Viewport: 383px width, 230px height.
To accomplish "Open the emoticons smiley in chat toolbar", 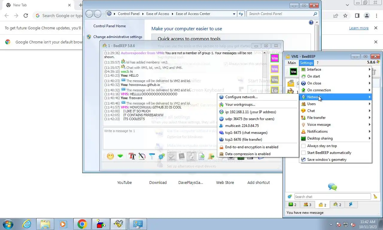I will click(x=110, y=156).
